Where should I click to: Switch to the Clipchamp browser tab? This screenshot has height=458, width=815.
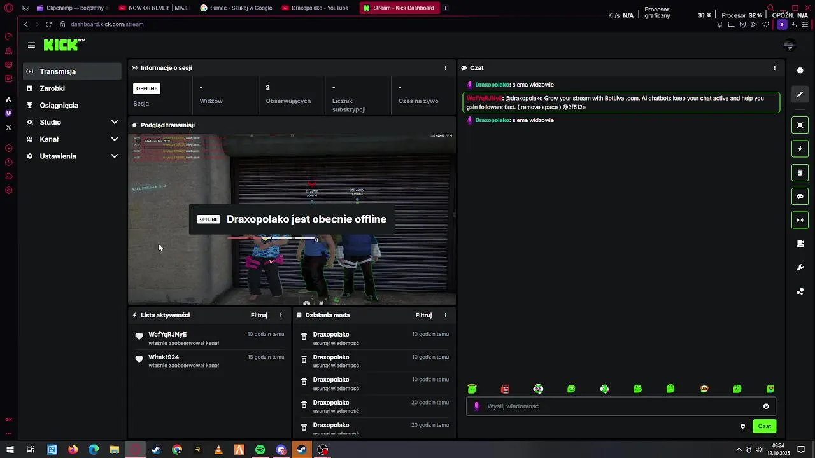pyautogui.click(x=72, y=8)
